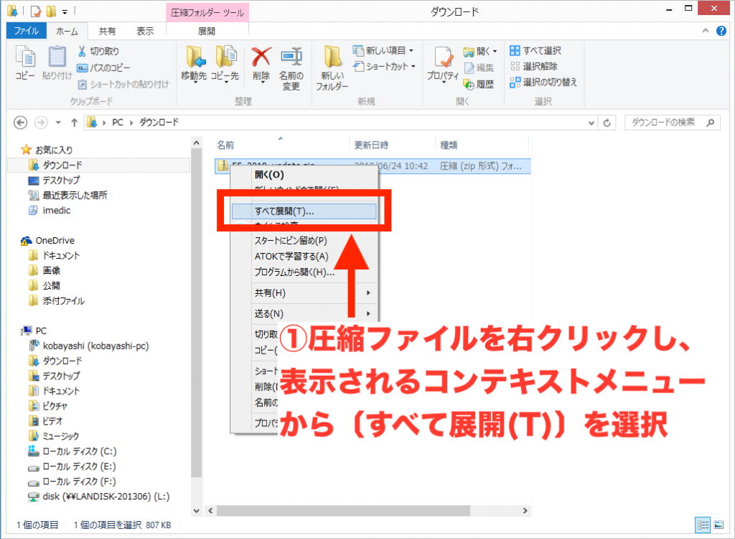Select Cut (切り取り) in the ribbon

click(x=98, y=51)
